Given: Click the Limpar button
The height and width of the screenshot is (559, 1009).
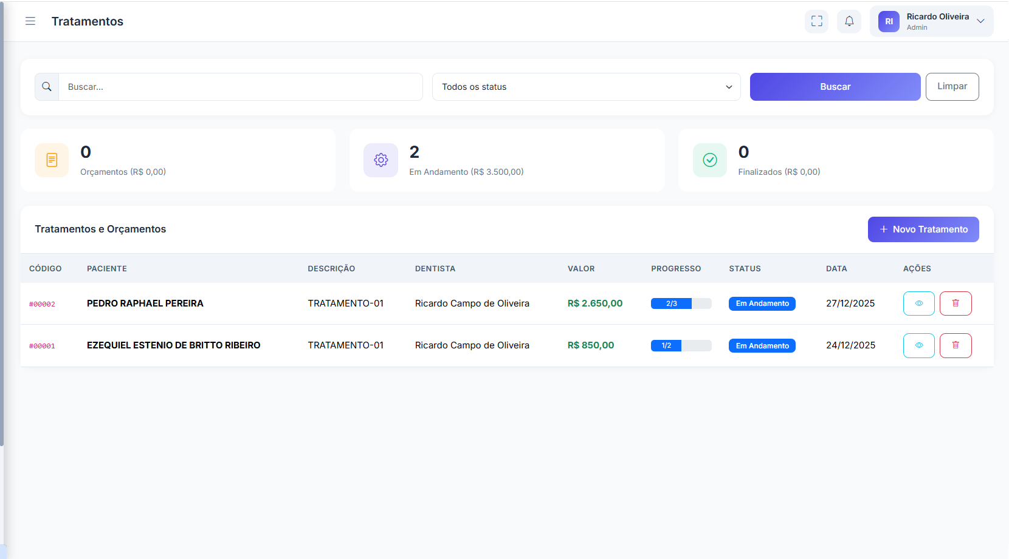Looking at the screenshot, I should (952, 87).
